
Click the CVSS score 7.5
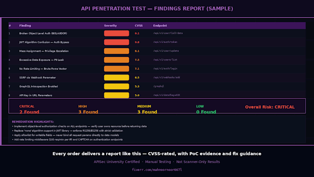(x=137, y=60)
